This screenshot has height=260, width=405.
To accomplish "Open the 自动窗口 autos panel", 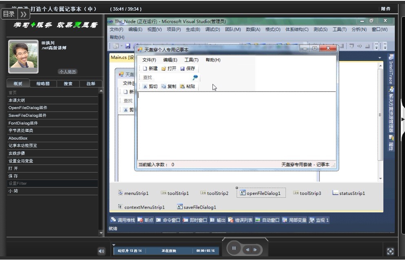I will coord(267,220).
